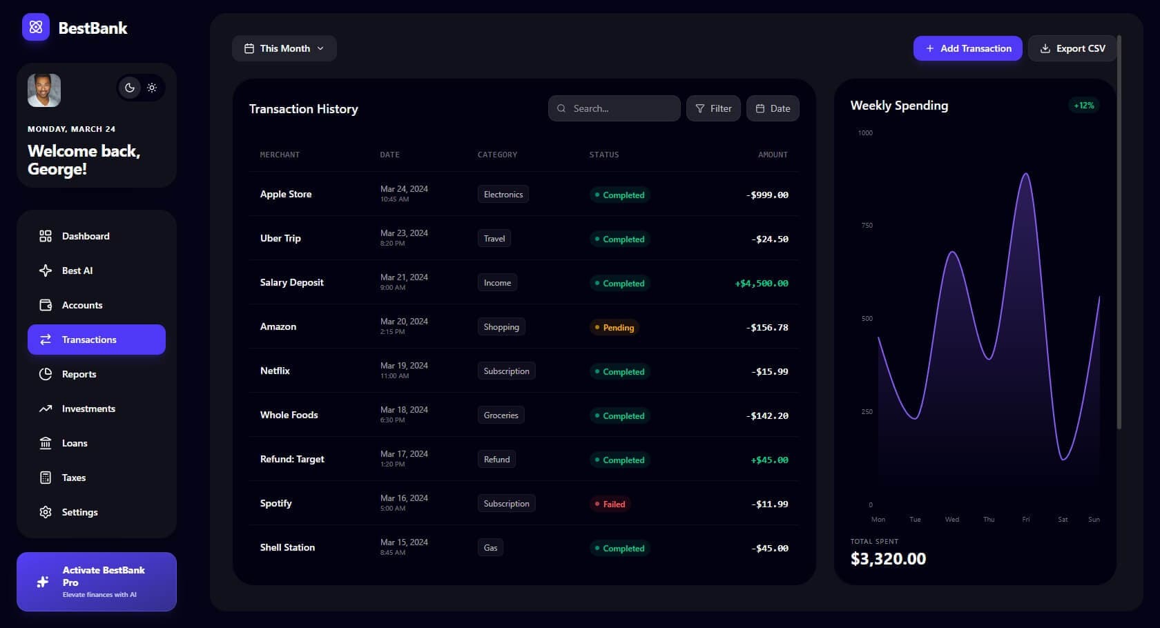Screen dimensions: 1160x628
Task: Open the Date picker in Transaction History
Action: [x=773, y=108]
